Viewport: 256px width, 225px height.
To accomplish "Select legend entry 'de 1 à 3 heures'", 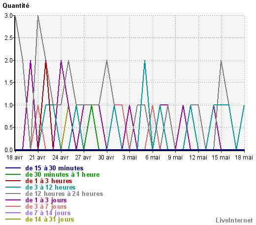I will click(x=49, y=181).
